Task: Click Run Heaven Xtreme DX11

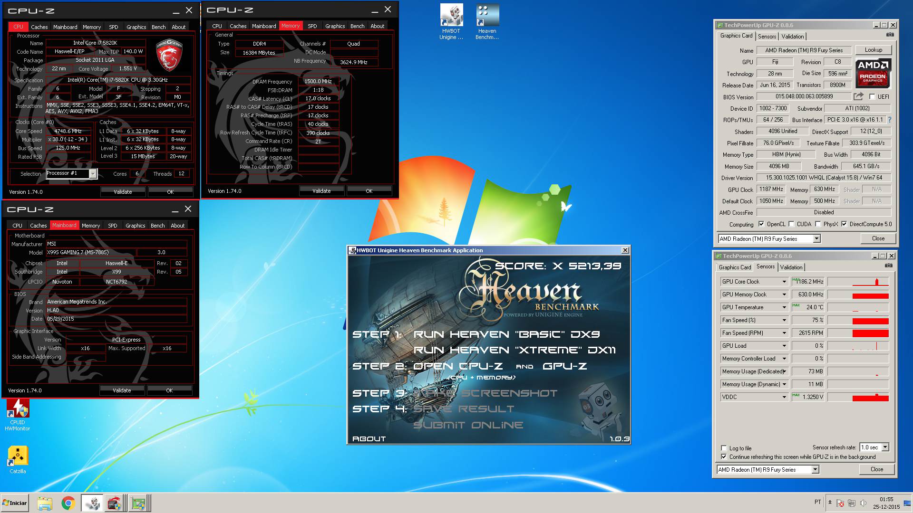Action: click(515, 350)
